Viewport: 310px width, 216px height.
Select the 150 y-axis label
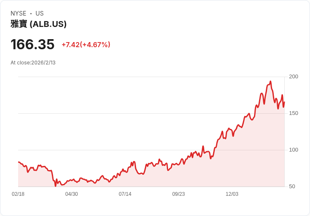(x=294, y=113)
